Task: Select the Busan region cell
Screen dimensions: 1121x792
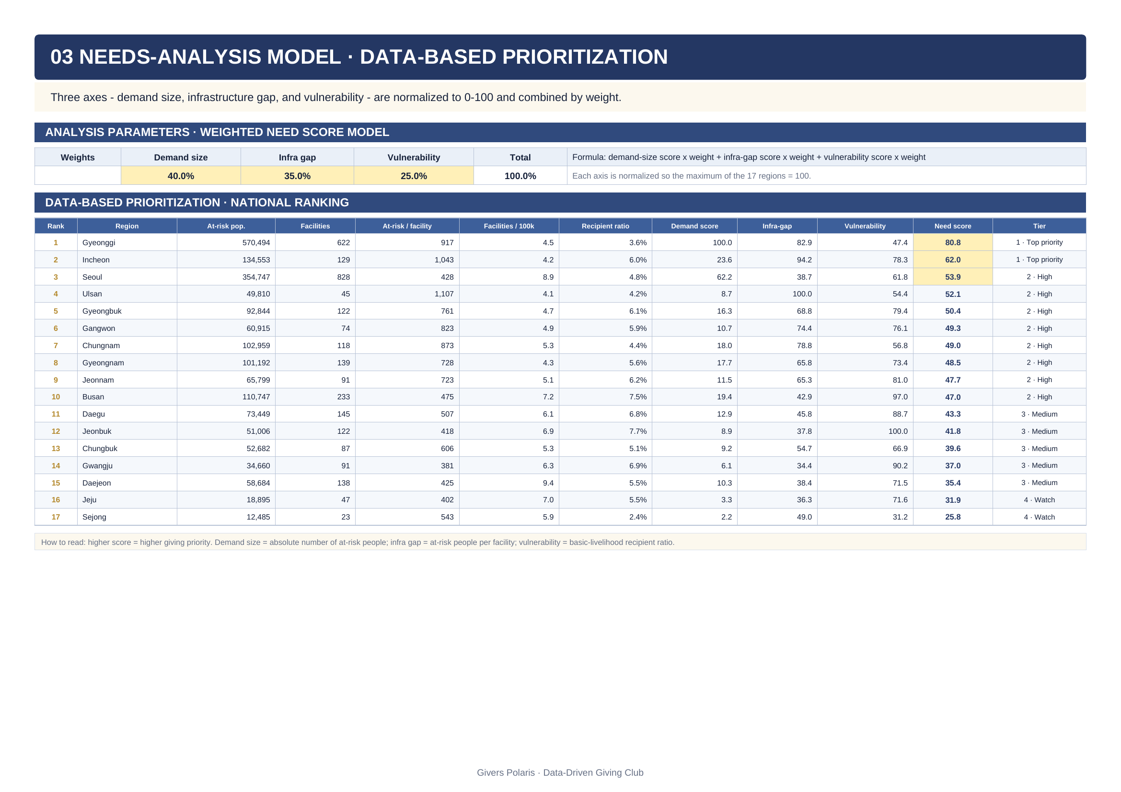Action: point(127,396)
